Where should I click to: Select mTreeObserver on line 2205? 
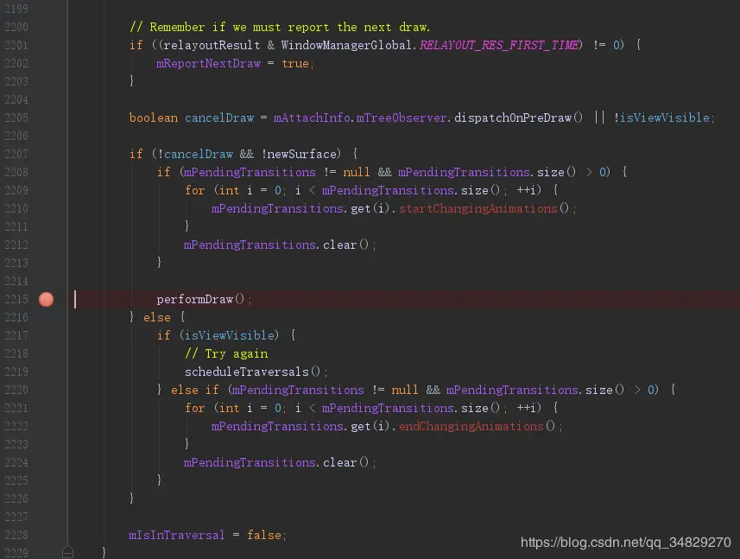click(x=402, y=118)
